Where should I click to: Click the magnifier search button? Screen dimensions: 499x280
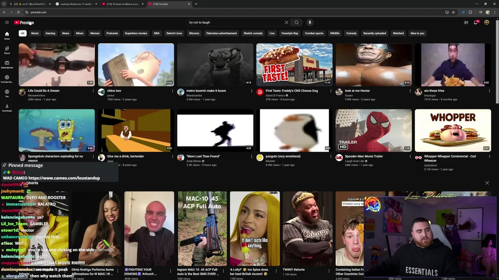[297, 22]
